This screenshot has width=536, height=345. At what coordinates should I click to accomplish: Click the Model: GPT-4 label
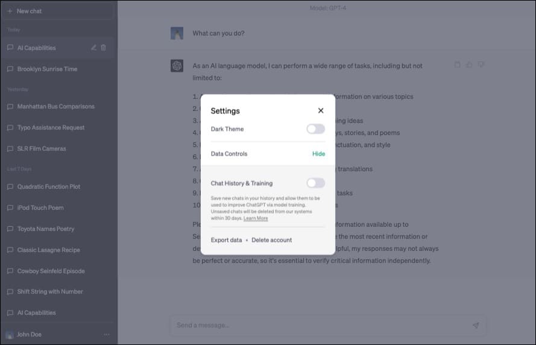pyautogui.click(x=328, y=8)
